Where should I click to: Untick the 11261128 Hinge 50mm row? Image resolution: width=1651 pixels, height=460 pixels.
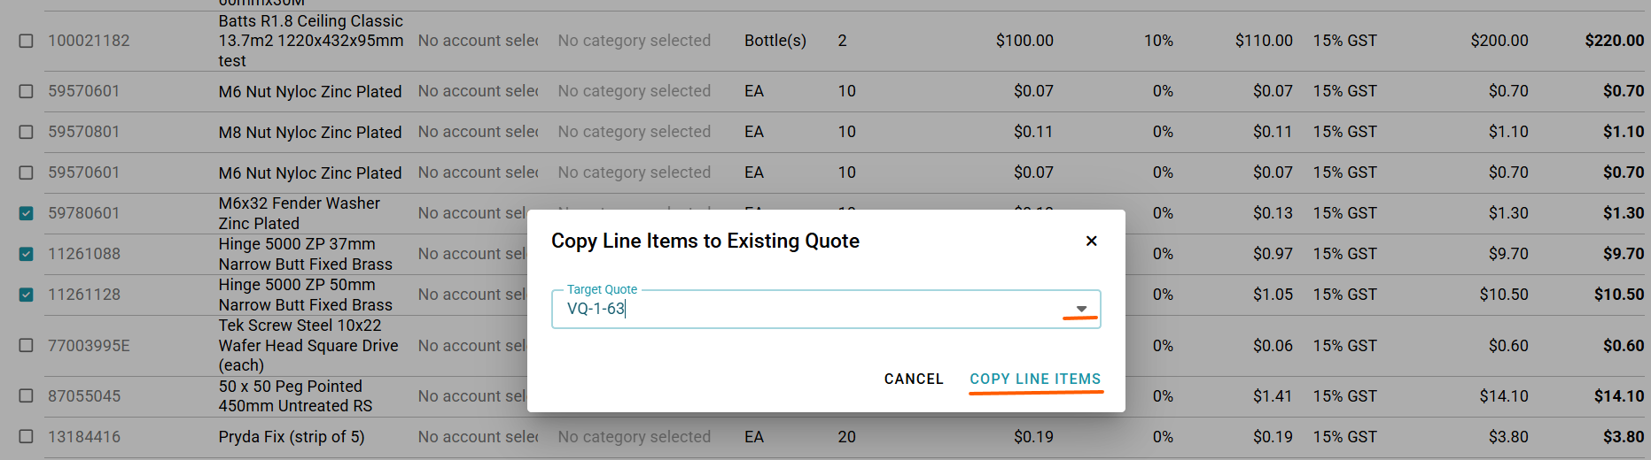[x=27, y=295]
